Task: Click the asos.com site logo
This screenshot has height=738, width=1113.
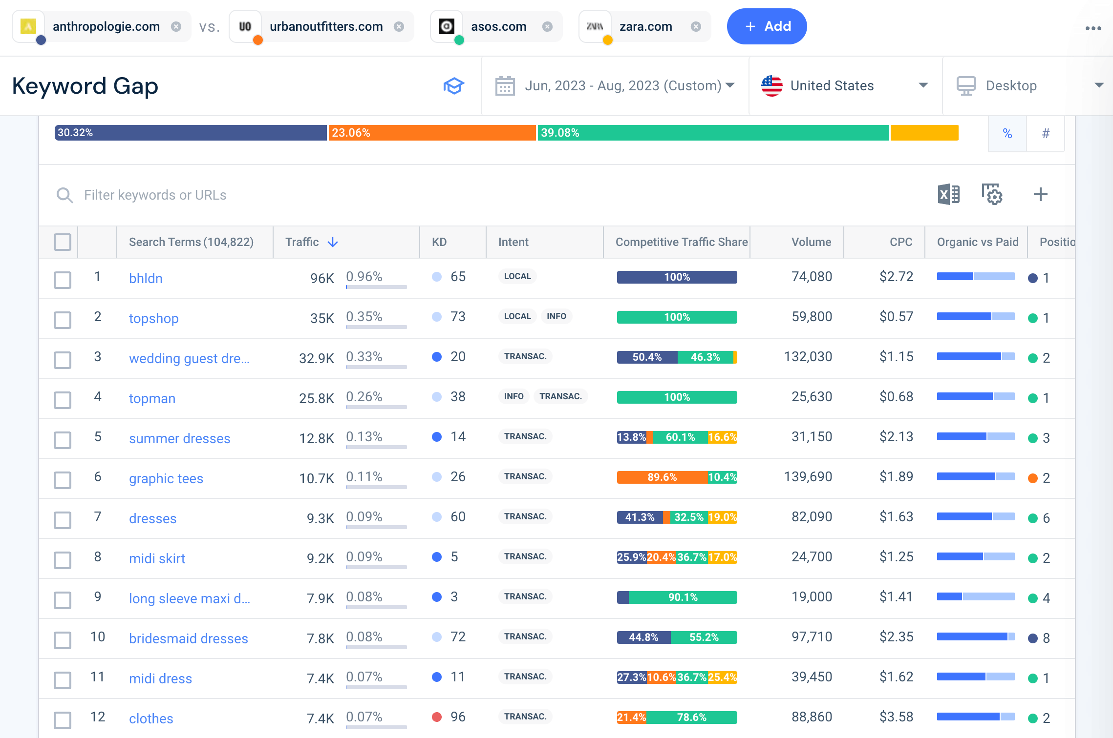Action: tap(447, 26)
